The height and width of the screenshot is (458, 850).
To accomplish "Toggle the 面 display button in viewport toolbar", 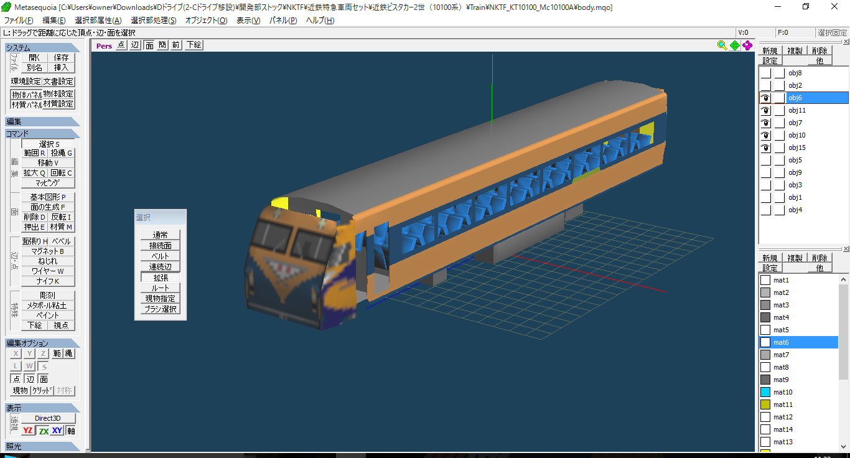I will tap(149, 45).
